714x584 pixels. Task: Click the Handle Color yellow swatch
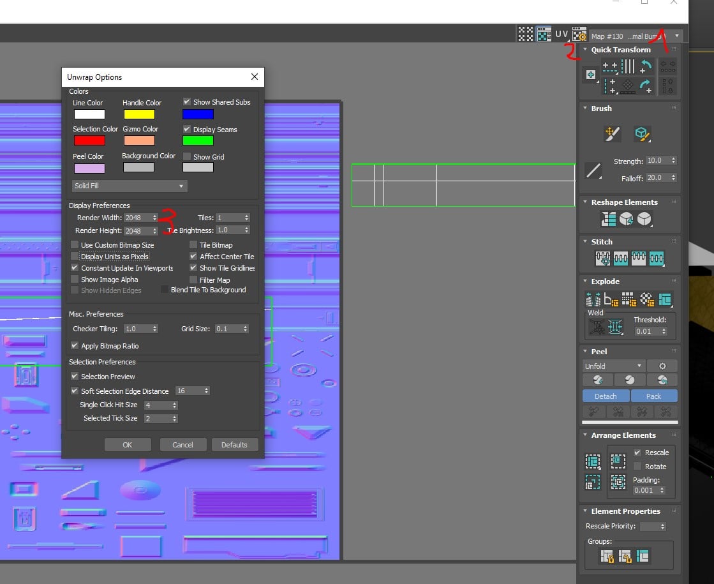click(x=139, y=114)
